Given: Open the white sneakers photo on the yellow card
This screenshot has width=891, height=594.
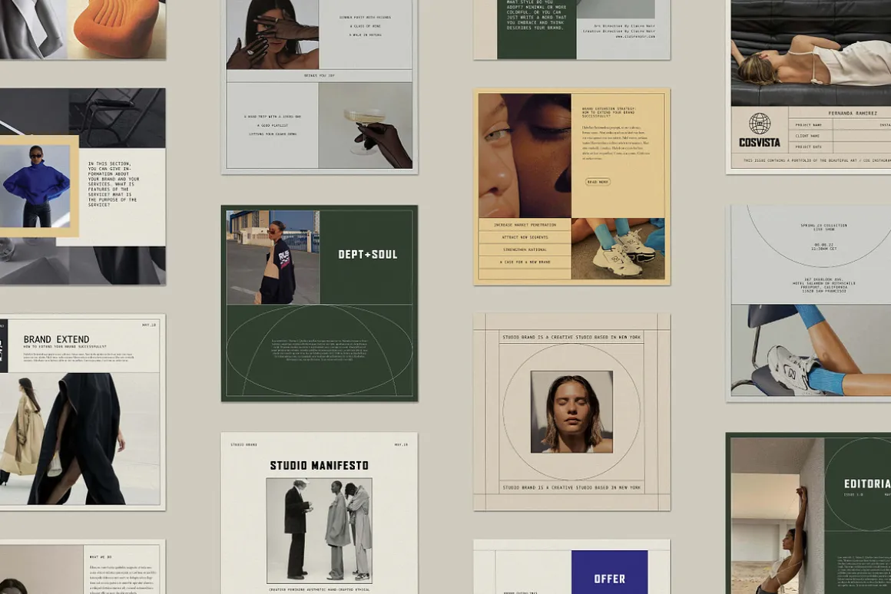Looking at the screenshot, I should (x=618, y=249).
